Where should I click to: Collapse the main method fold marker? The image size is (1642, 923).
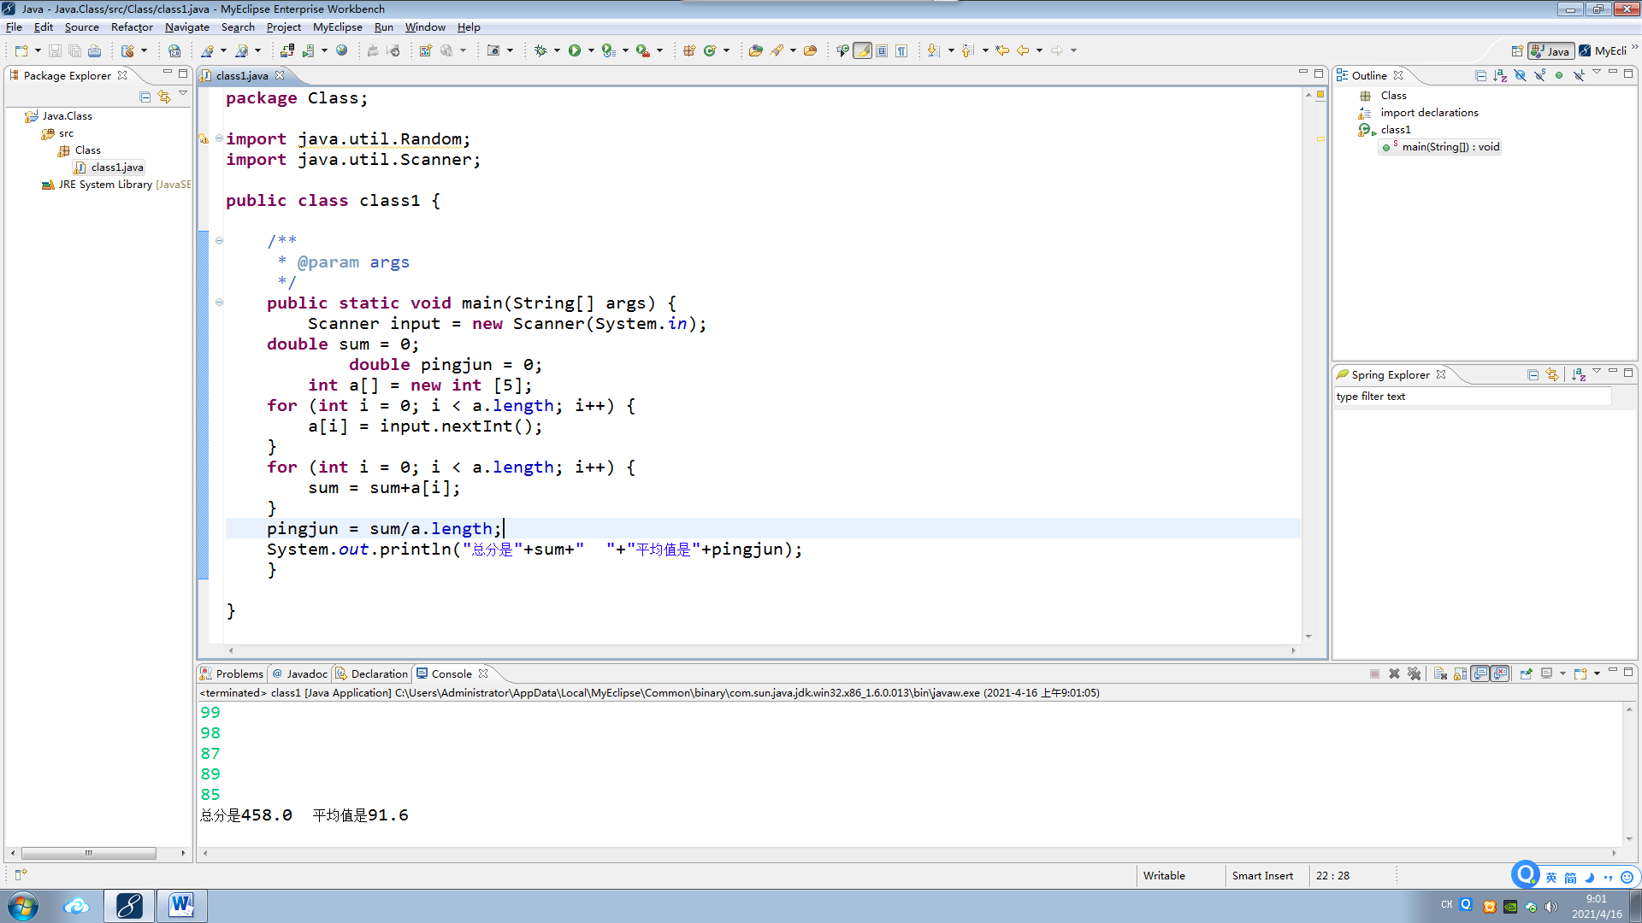pos(220,303)
